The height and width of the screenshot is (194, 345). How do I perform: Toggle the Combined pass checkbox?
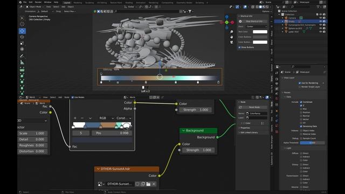(x=301, y=102)
